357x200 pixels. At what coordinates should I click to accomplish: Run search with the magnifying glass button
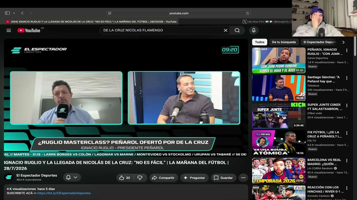click(x=237, y=30)
